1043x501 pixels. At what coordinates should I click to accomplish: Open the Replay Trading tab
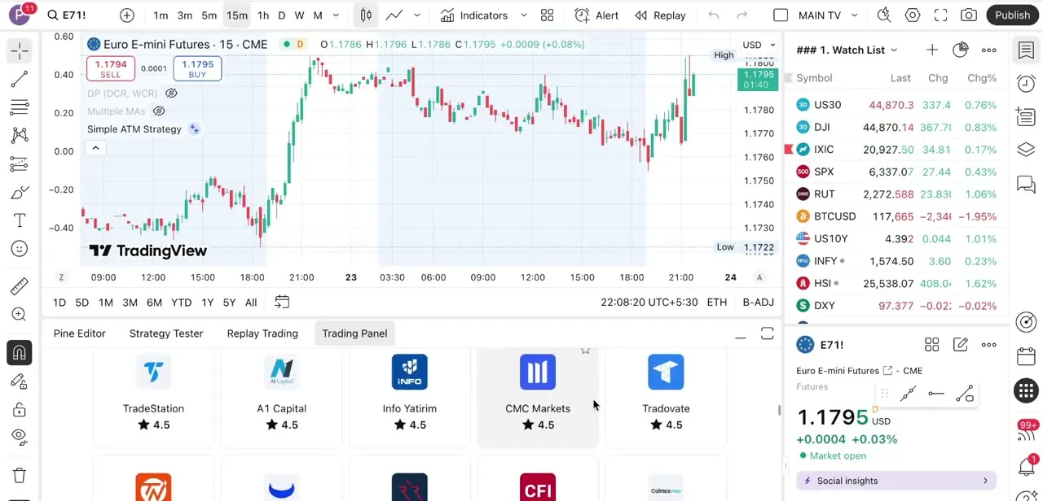click(262, 333)
